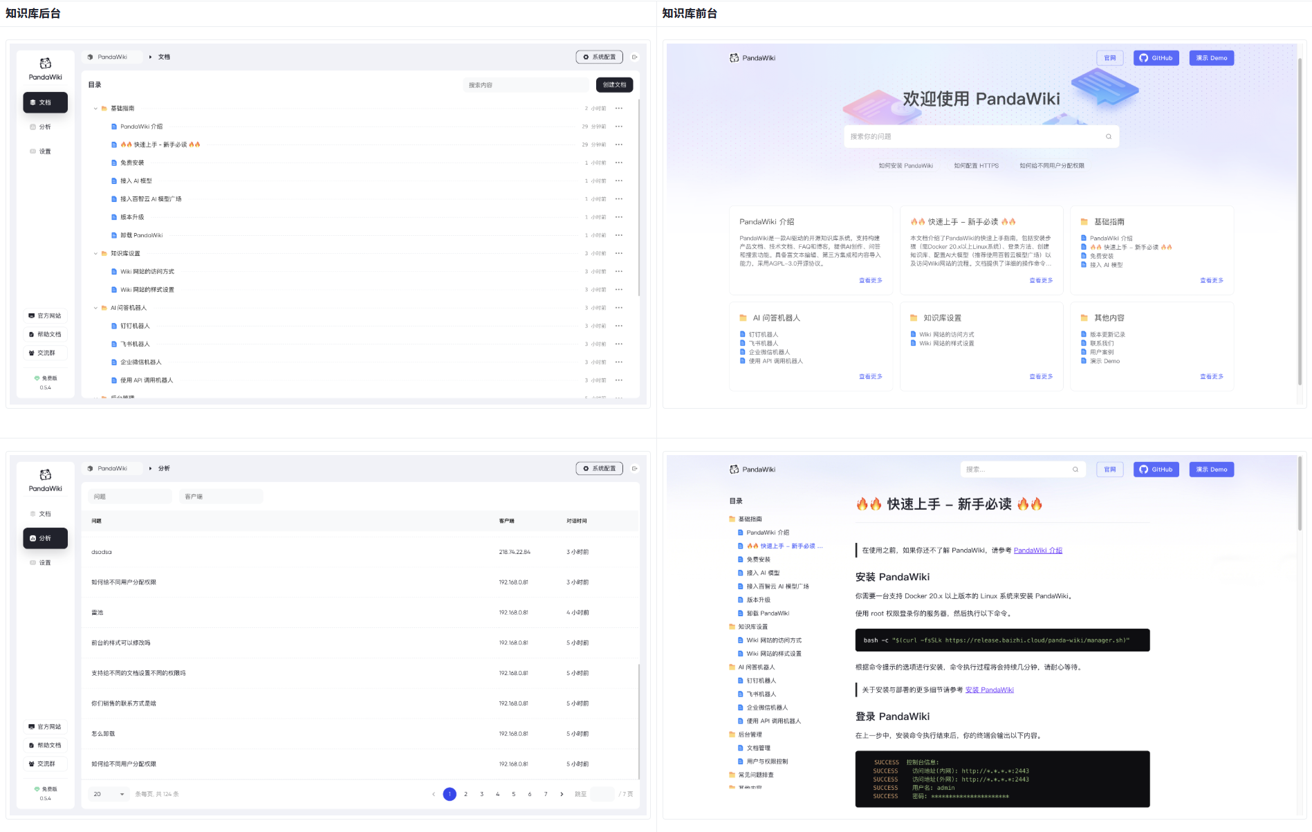
Task: Click folder icon of AI 问答机器人 card
Action: coord(743,318)
